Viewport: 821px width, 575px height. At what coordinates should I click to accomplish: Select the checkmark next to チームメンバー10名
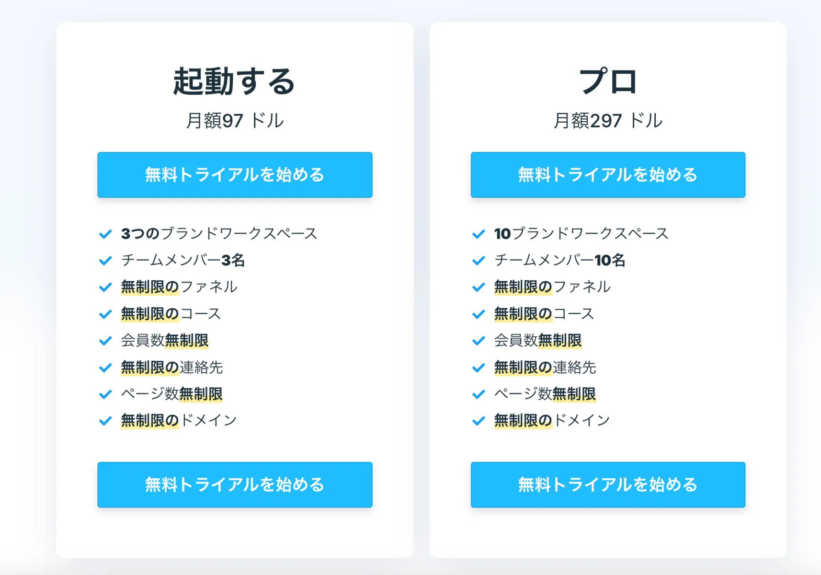(478, 261)
